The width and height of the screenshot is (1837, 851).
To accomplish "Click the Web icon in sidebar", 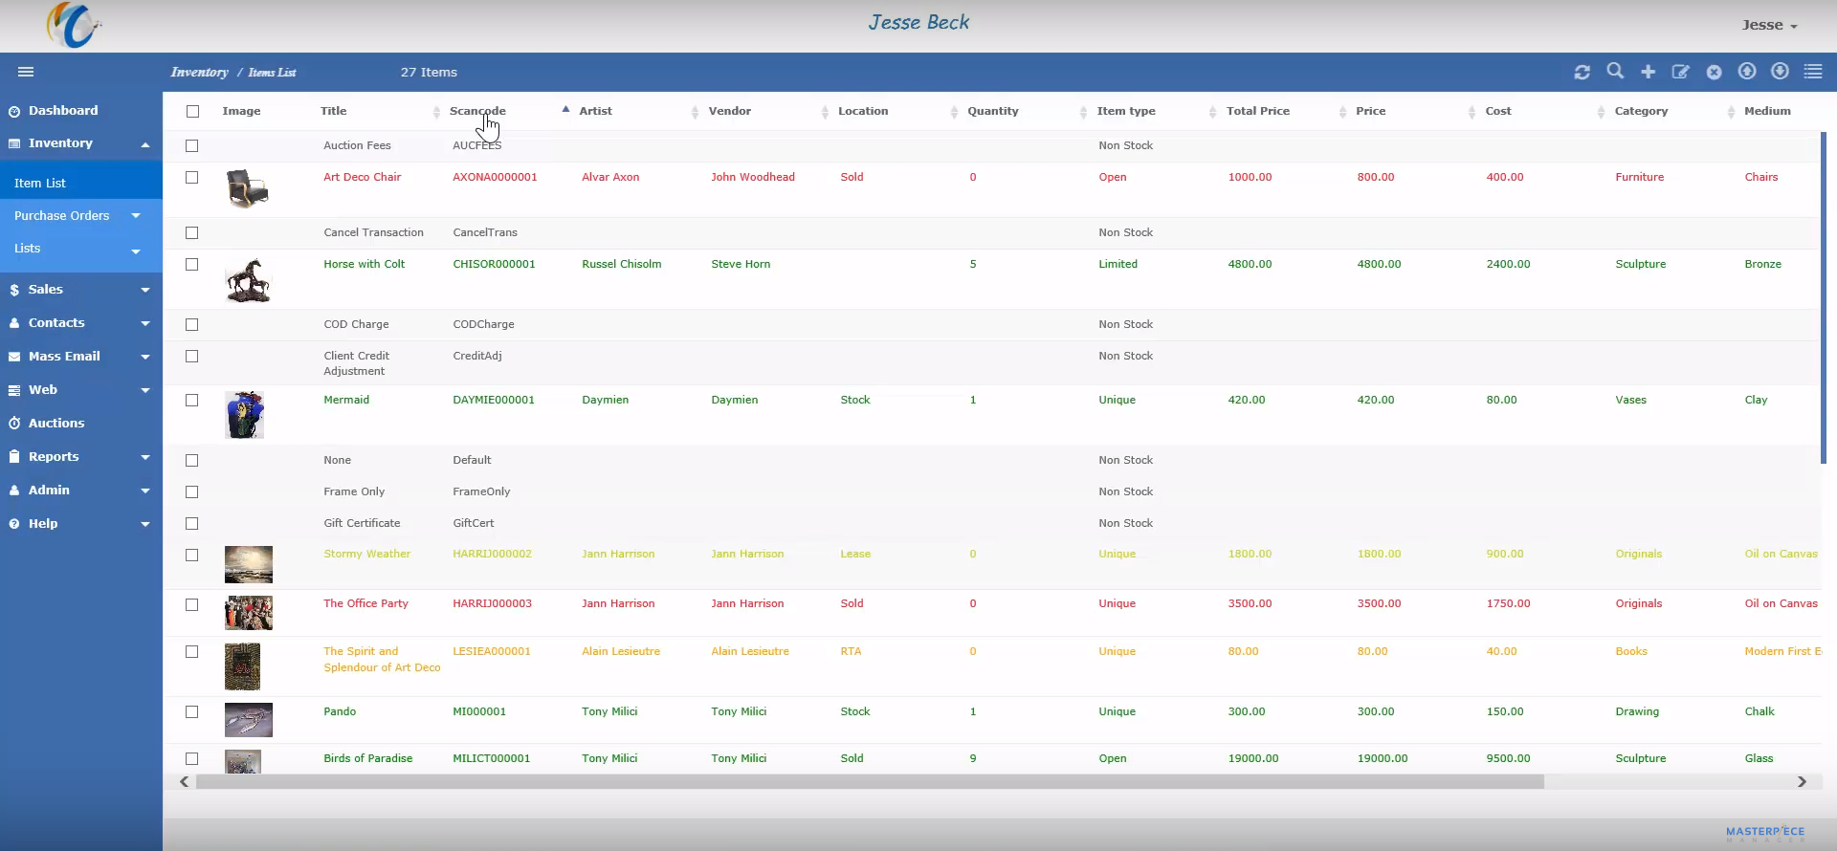I will click(x=14, y=390).
